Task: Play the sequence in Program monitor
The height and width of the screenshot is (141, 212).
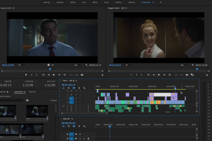Action: 159,75
